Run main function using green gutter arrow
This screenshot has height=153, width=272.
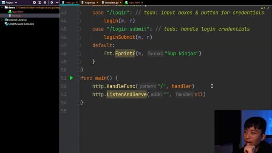coord(71,78)
